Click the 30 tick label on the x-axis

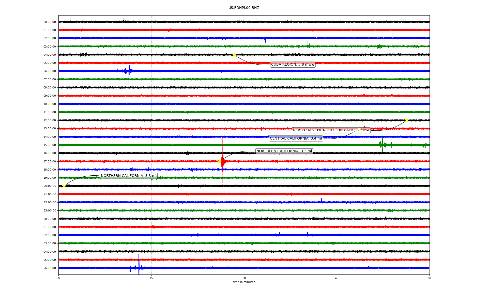point(244,278)
